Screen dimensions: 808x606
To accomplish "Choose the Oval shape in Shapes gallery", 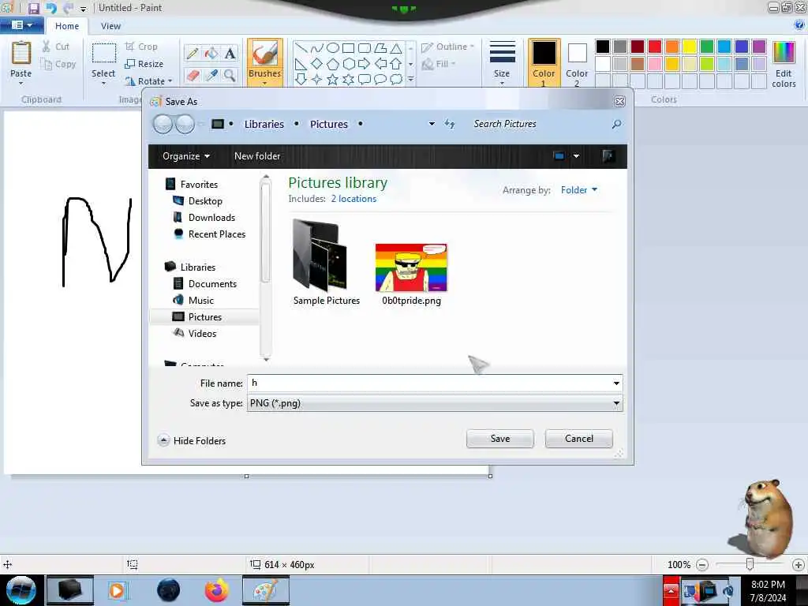I will point(333,48).
